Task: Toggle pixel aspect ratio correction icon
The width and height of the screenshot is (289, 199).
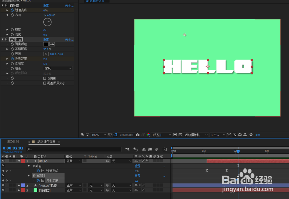Action: click(x=229, y=135)
